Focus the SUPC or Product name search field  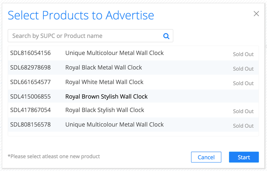90,36
